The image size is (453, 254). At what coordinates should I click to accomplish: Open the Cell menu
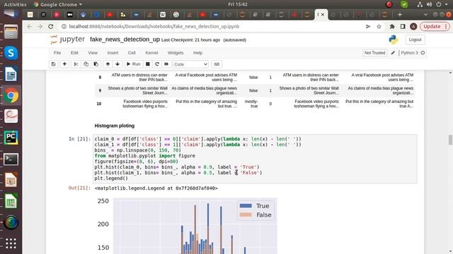(x=132, y=53)
